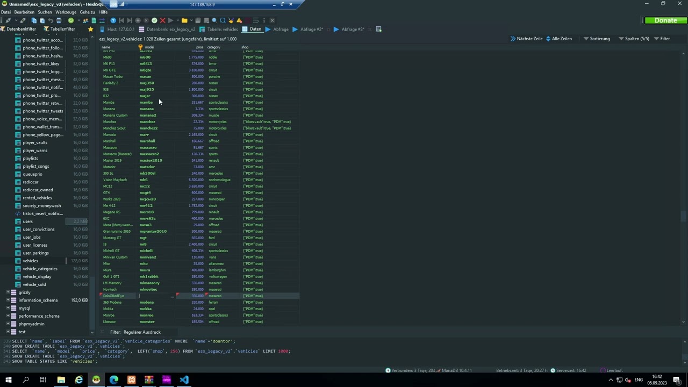Open WinRAR from the taskbar
Image resolution: width=688 pixels, height=387 pixels.
click(x=149, y=379)
